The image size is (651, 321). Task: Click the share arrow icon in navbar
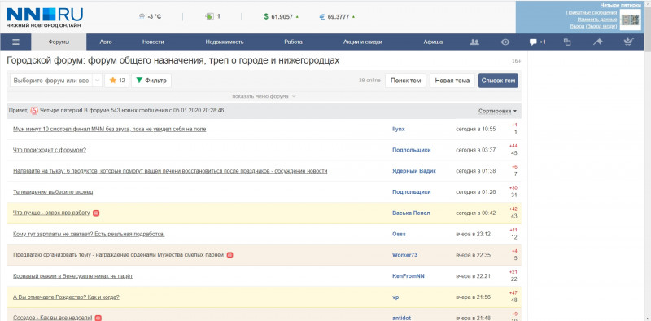tap(598, 42)
